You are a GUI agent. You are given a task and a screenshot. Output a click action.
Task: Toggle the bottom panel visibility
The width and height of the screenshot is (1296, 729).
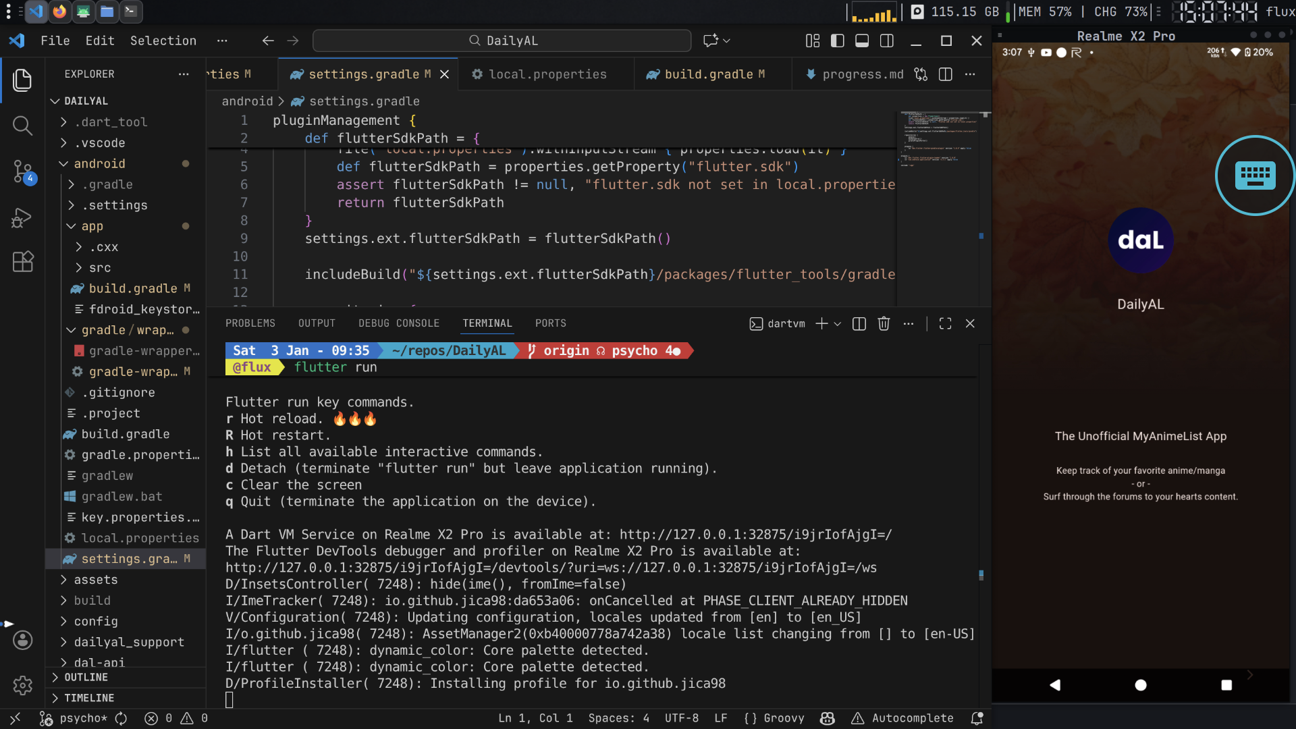(x=862, y=41)
